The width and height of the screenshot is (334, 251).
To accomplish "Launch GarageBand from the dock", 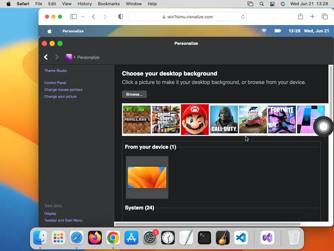I will 223,238.
